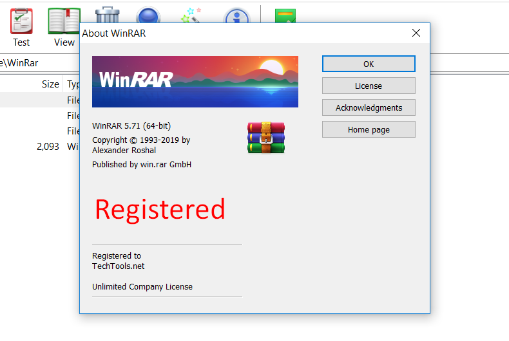Click the Find blue sphere icon
509x341 pixels.
click(x=148, y=15)
